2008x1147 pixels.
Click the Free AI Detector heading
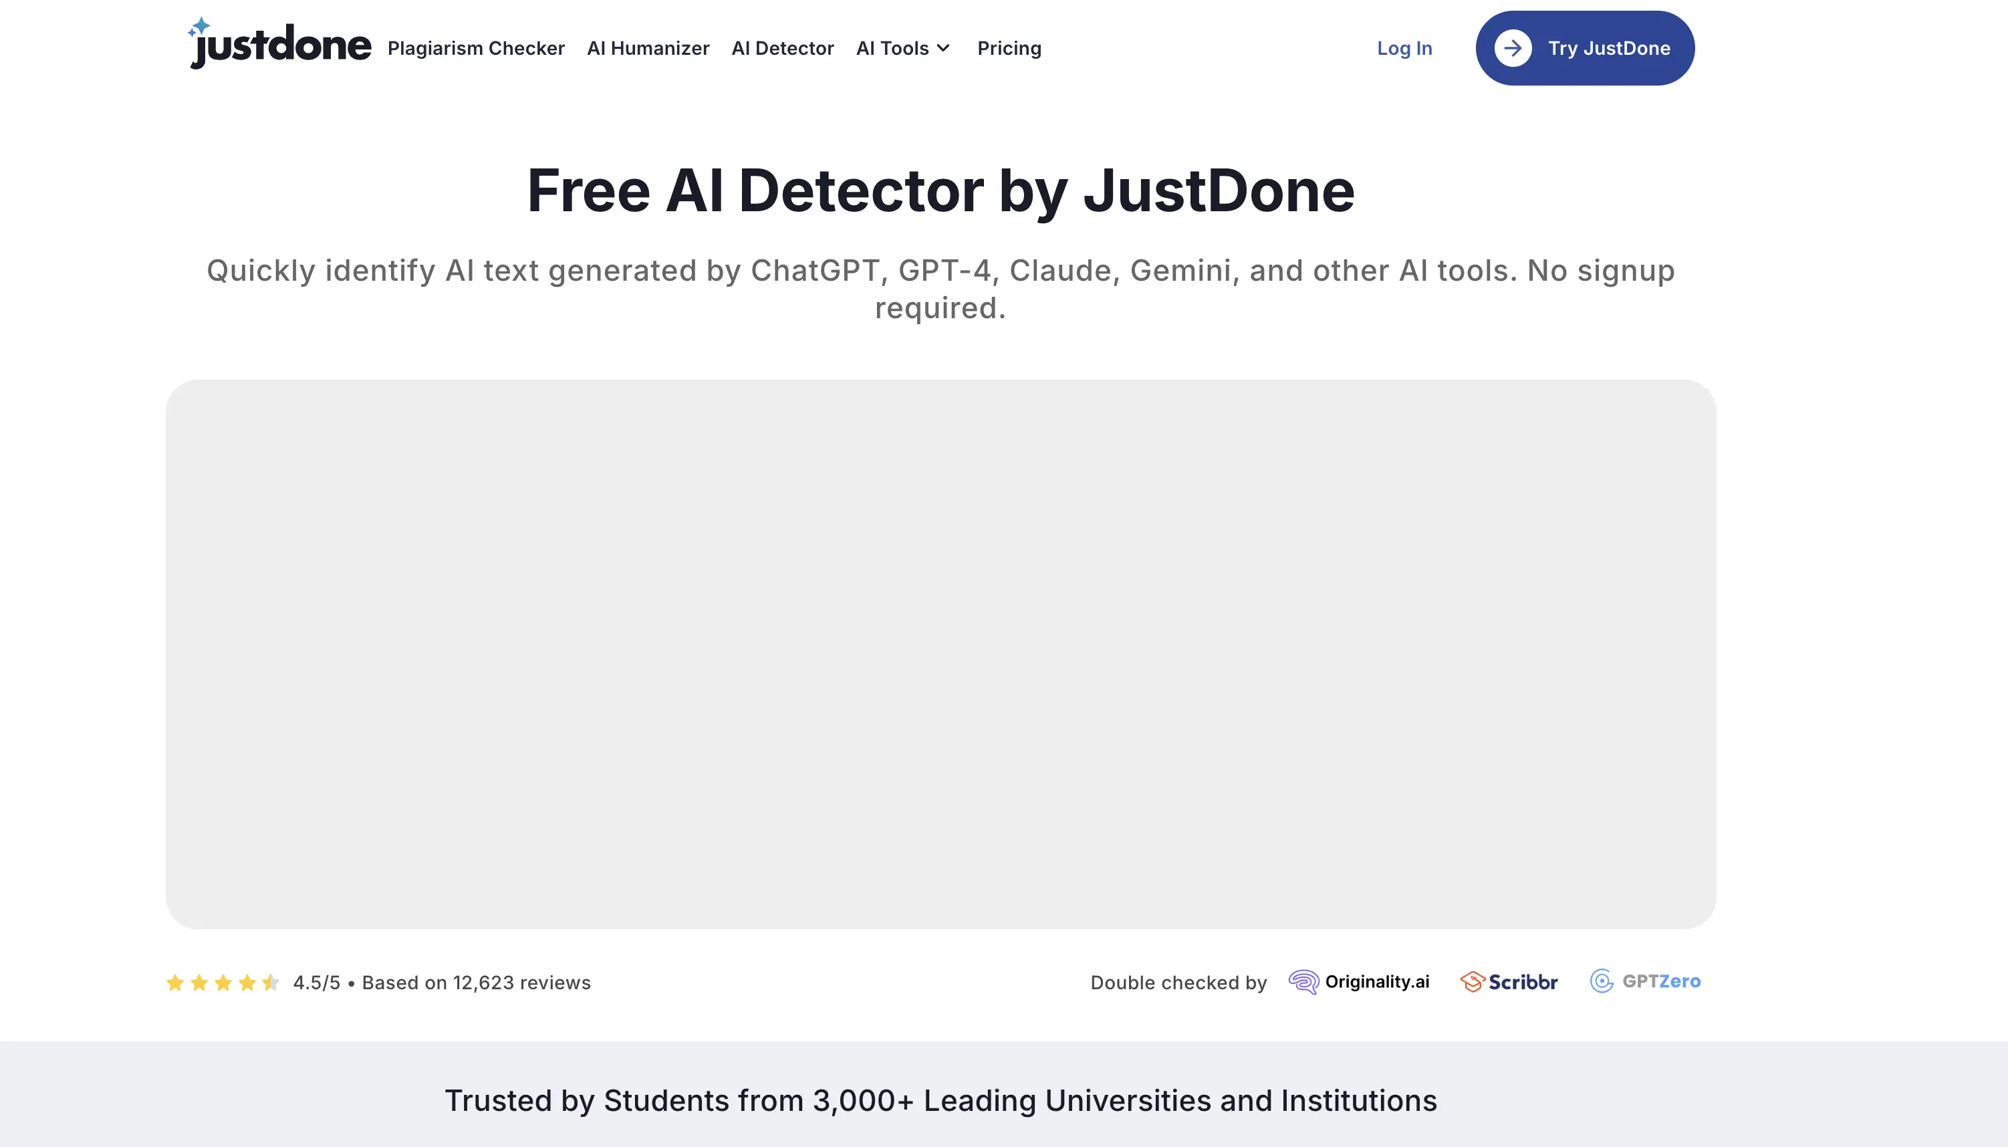pyautogui.click(x=940, y=190)
